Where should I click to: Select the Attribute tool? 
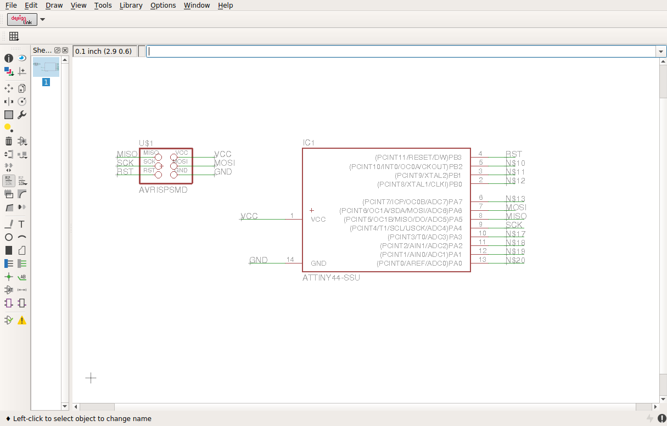coord(9,290)
